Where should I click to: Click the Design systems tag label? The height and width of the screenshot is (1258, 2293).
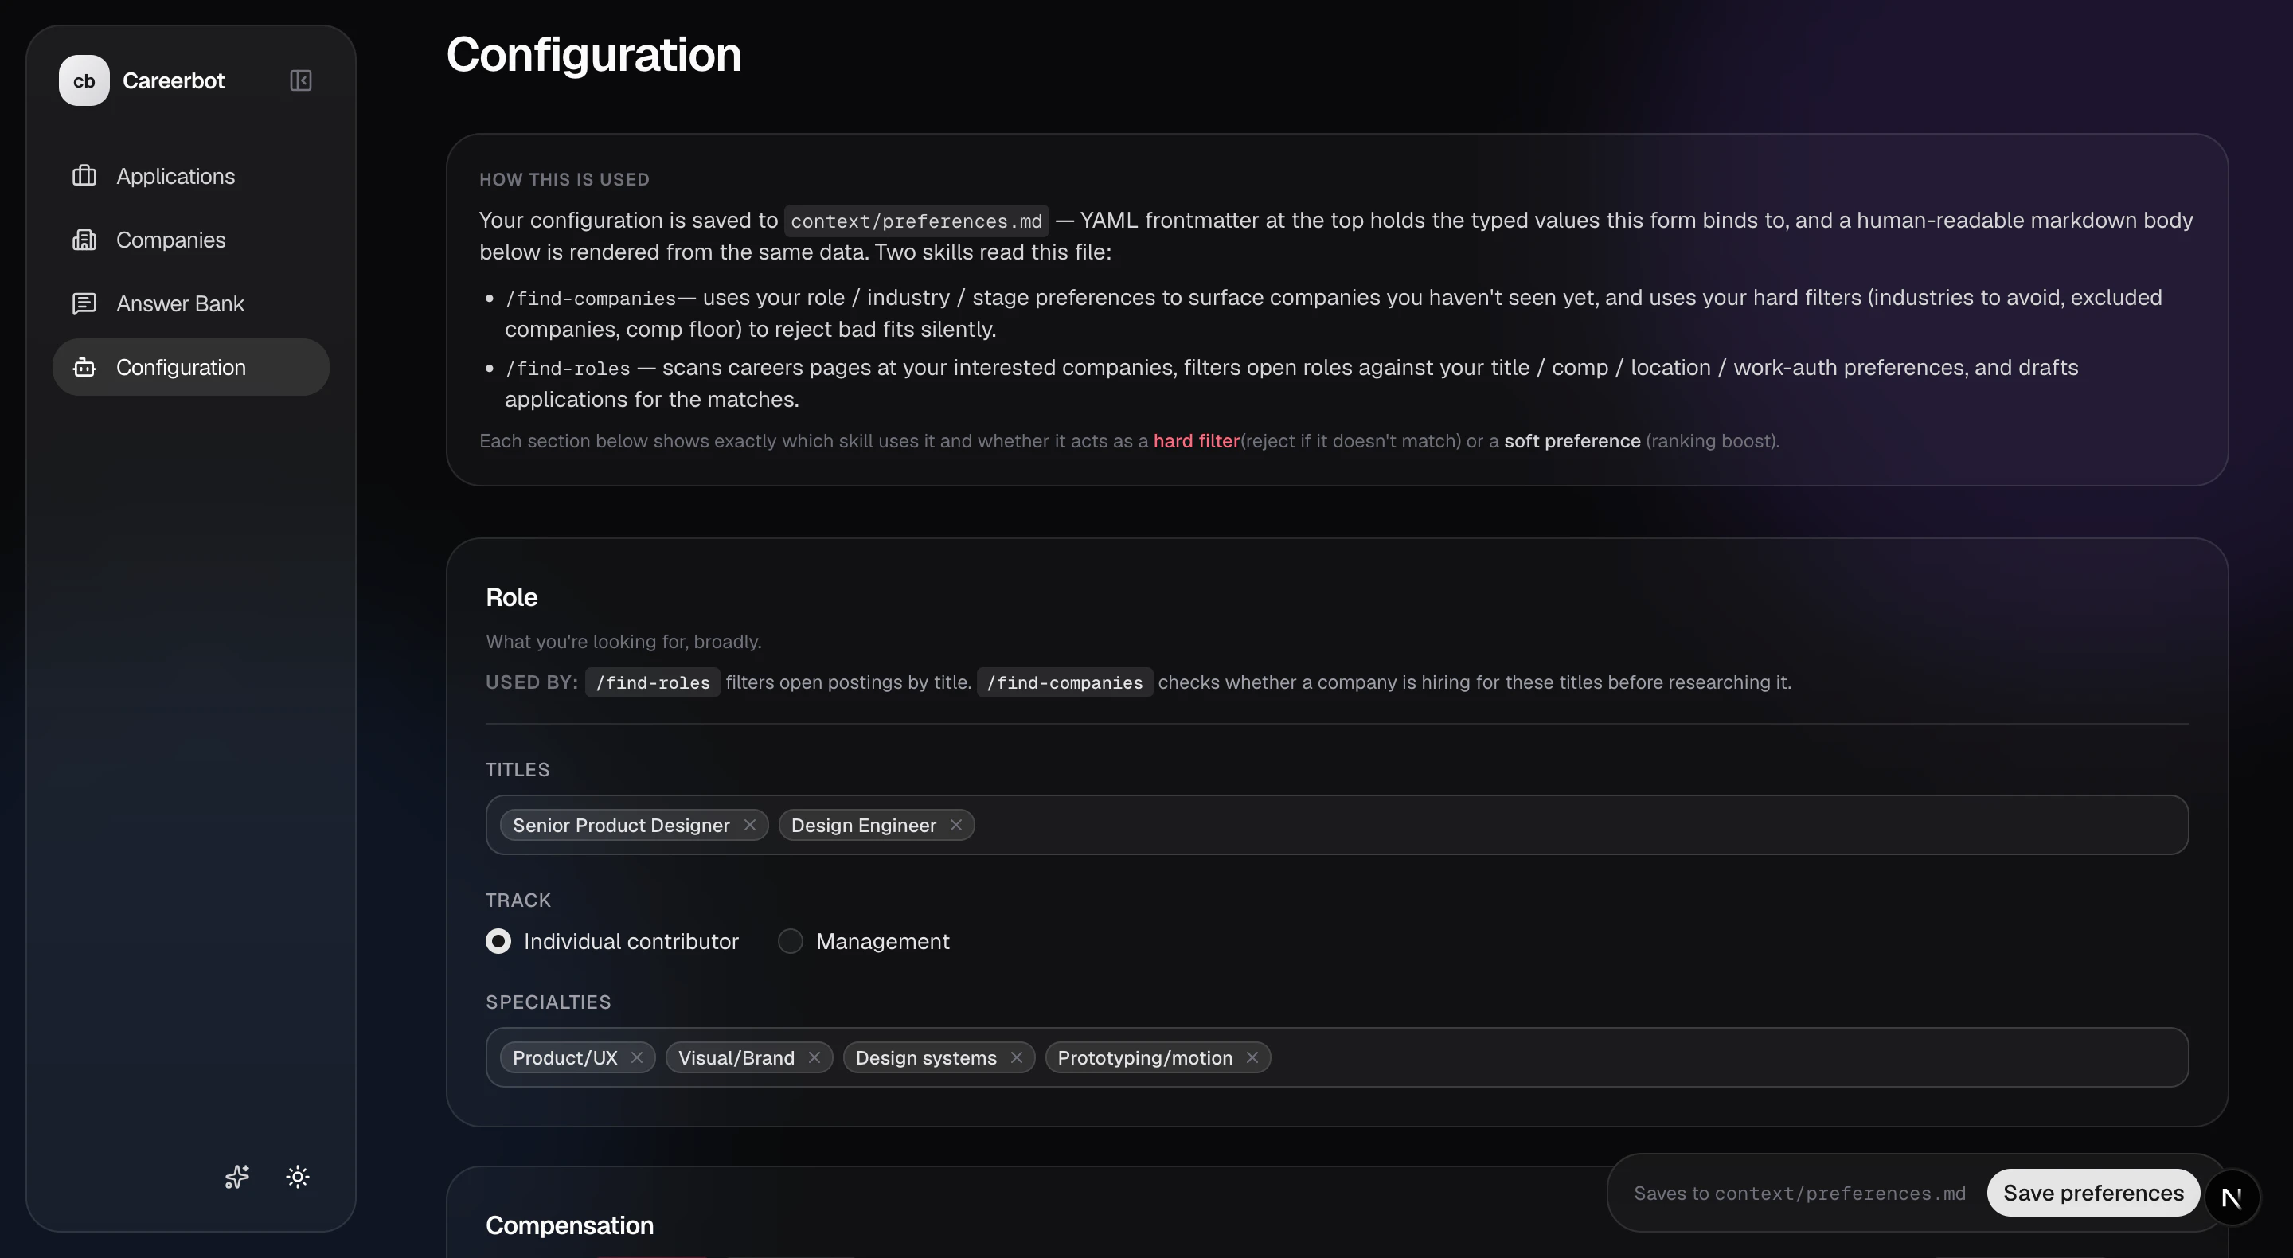(926, 1057)
